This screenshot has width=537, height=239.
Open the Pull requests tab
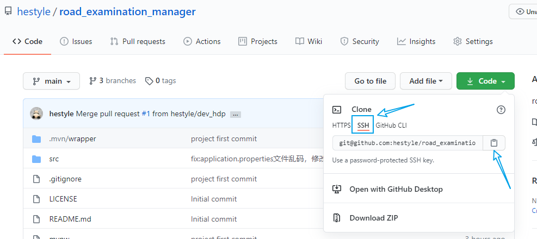pos(138,41)
